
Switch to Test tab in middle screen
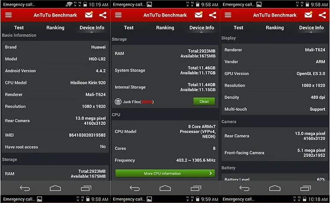[129, 28]
